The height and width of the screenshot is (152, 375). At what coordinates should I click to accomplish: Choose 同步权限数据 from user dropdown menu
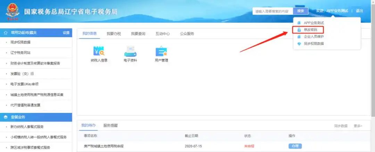pyautogui.click(x=314, y=44)
